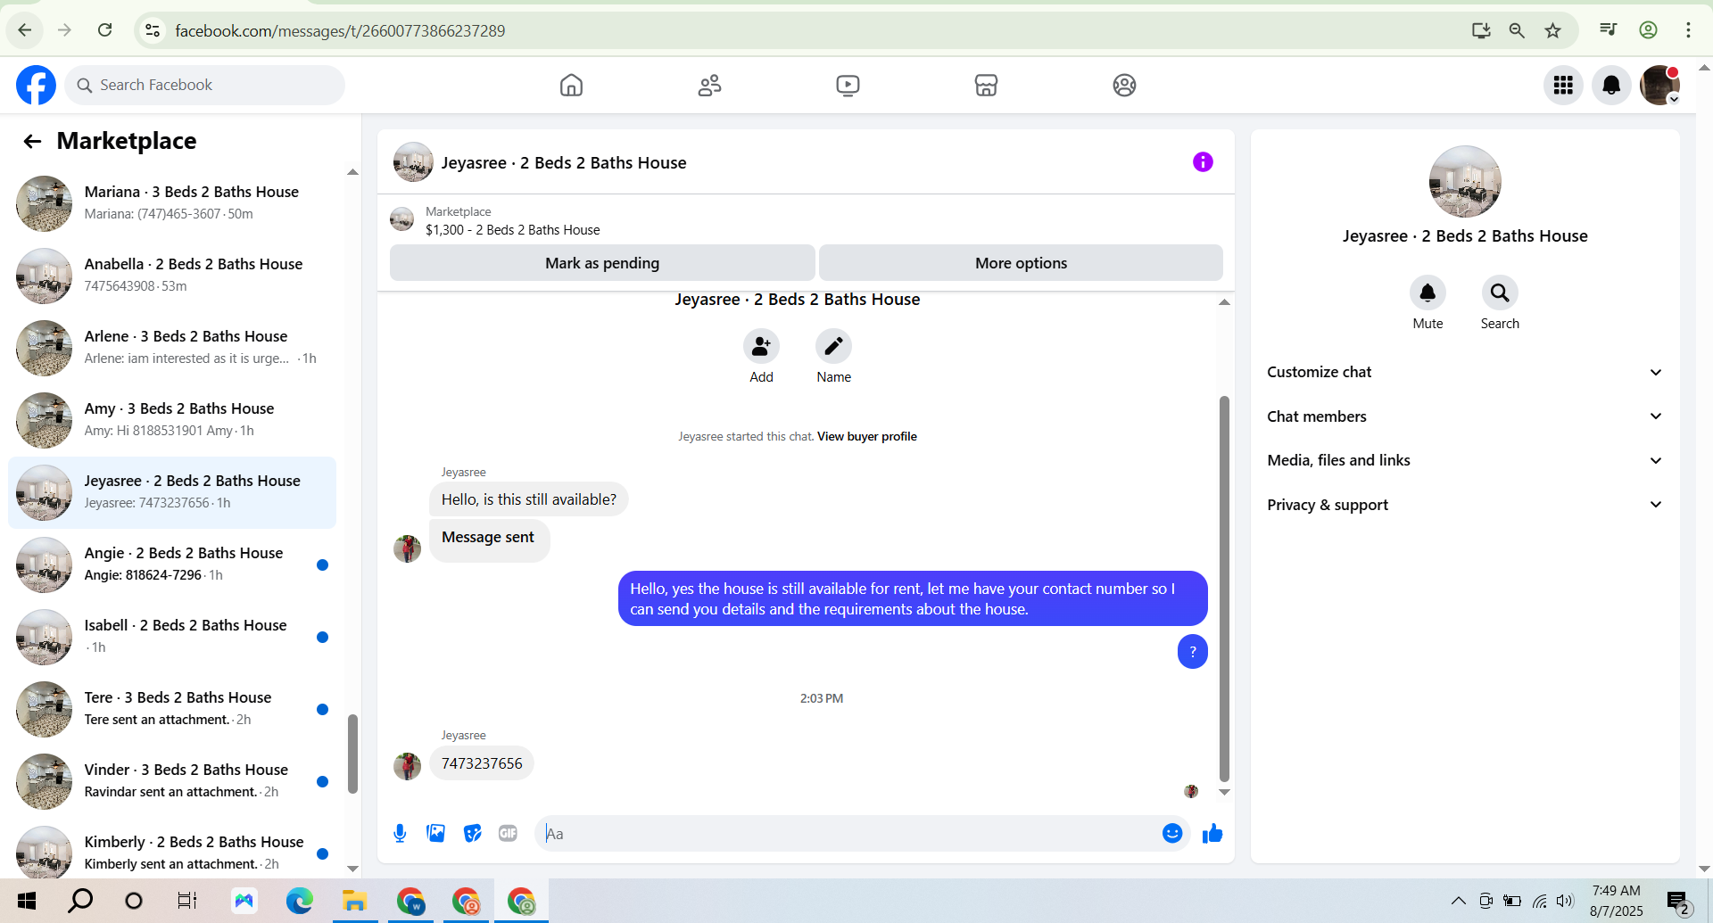Open the Windows Start button
Viewport: 1713px width, 923px height.
27,901
